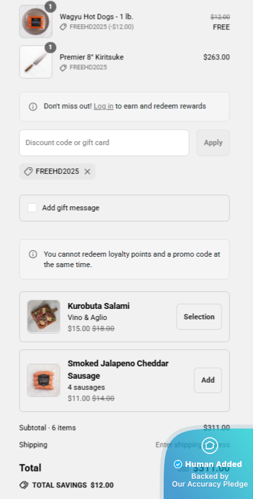This screenshot has width=253, height=499.
Task: Remove the FREEHD2025 discount code
Action: tap(87, 172)
